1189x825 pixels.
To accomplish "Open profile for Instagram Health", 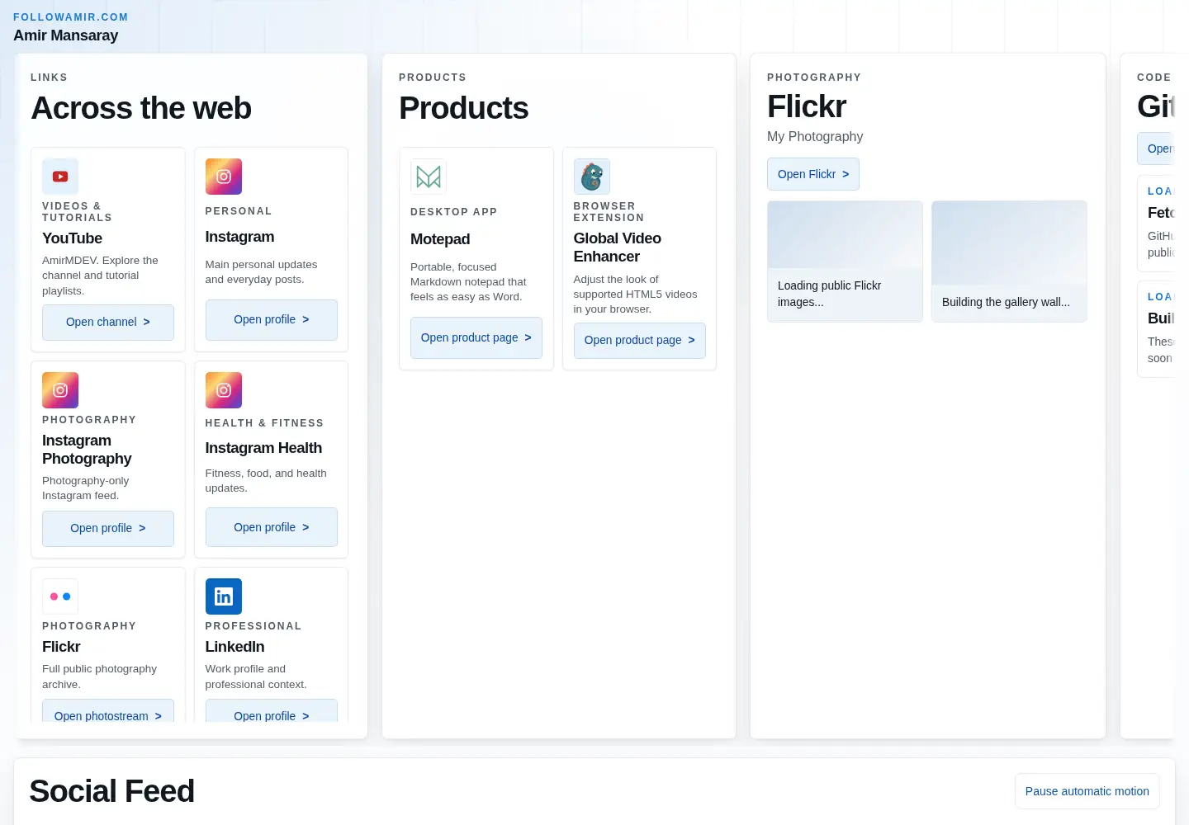I will 272,527.
